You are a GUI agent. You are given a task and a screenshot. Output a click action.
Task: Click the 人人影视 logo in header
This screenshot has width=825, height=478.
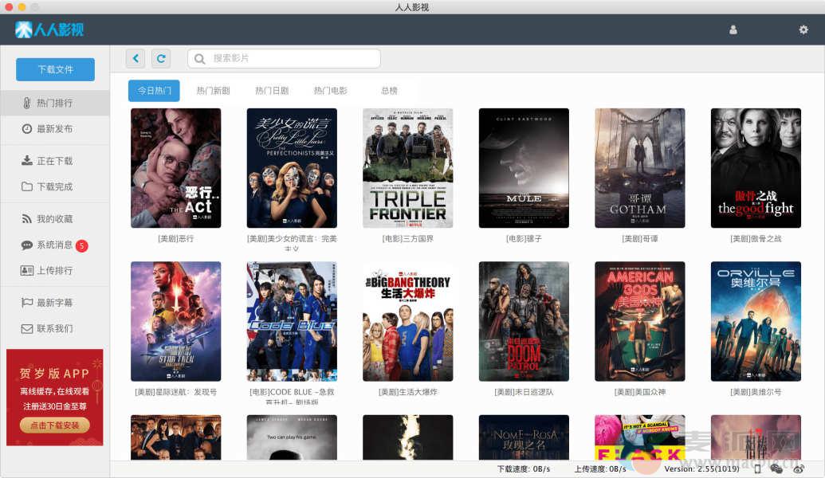click(49, 30)
